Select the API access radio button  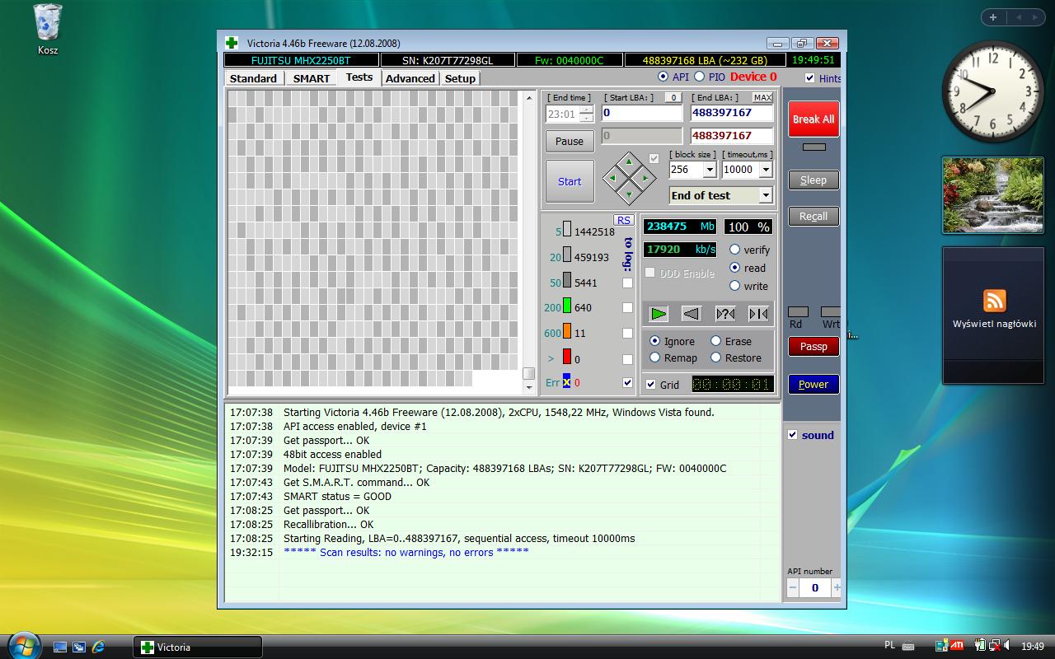pyautogui.click(x=663, y=77)
